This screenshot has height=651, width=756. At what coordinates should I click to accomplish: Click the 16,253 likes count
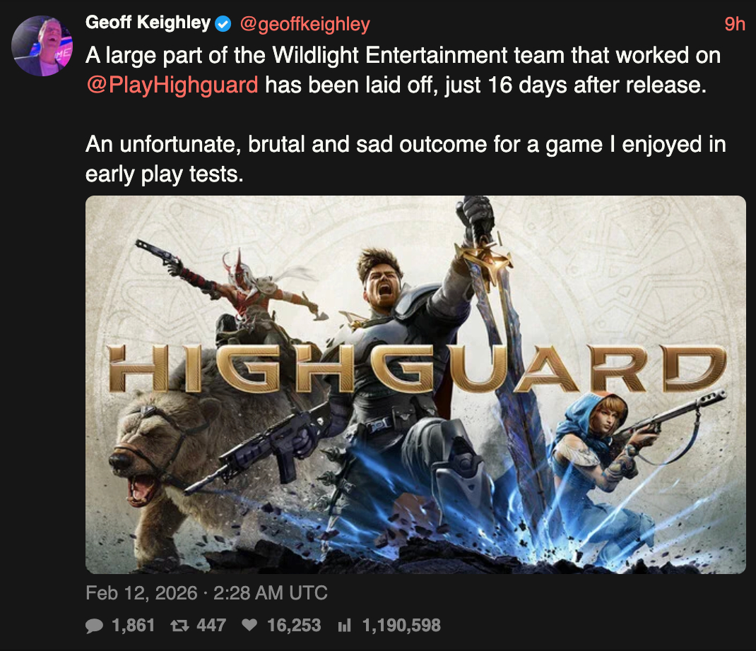tap(294, 626)
